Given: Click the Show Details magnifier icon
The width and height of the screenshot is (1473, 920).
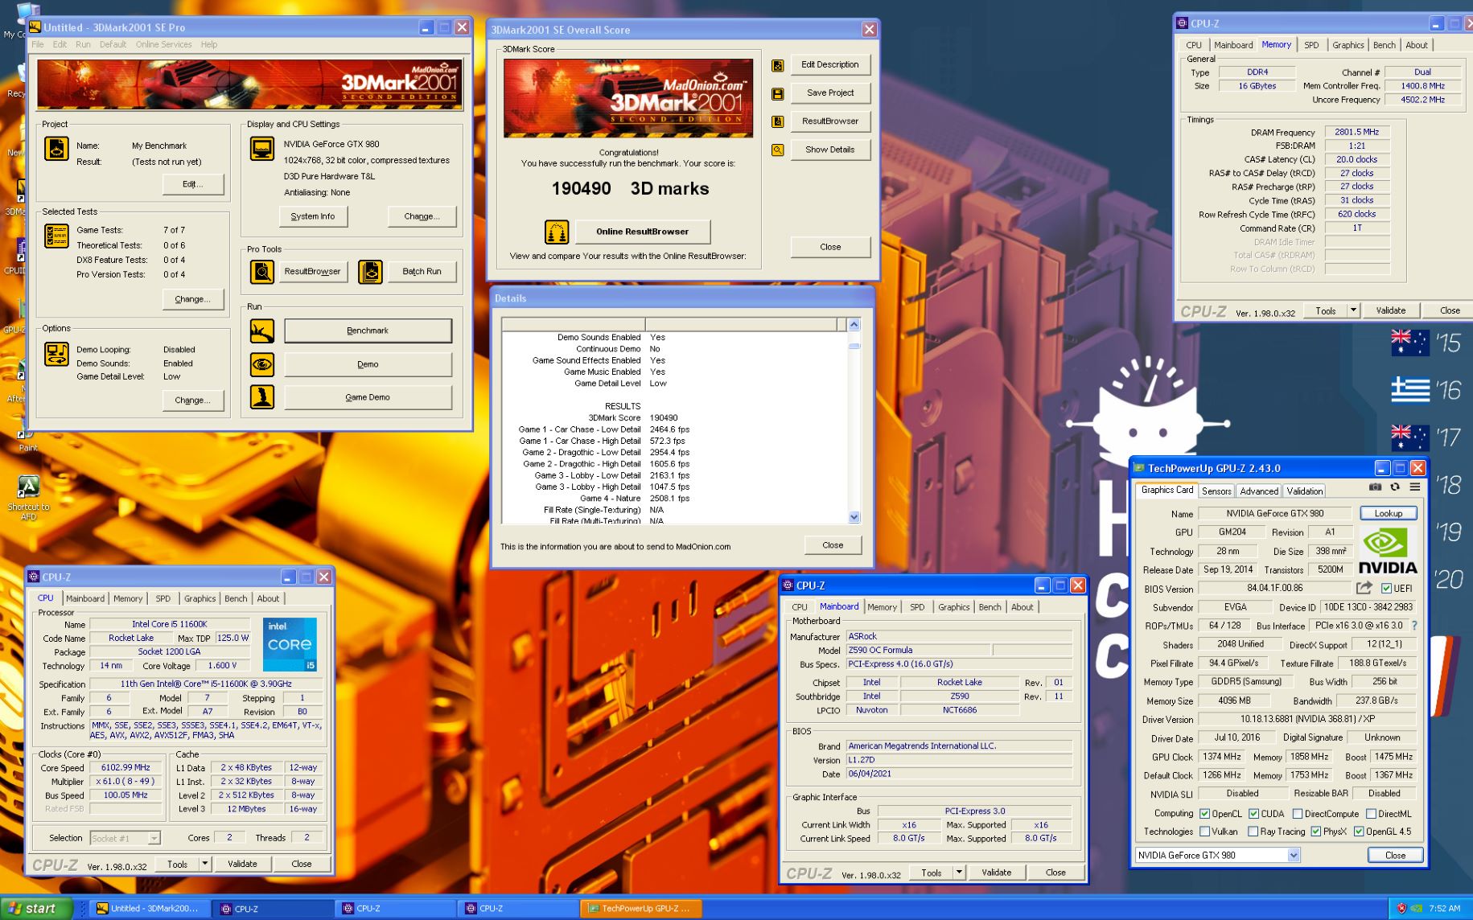Looking at the screenshot, I should [778, 150].
